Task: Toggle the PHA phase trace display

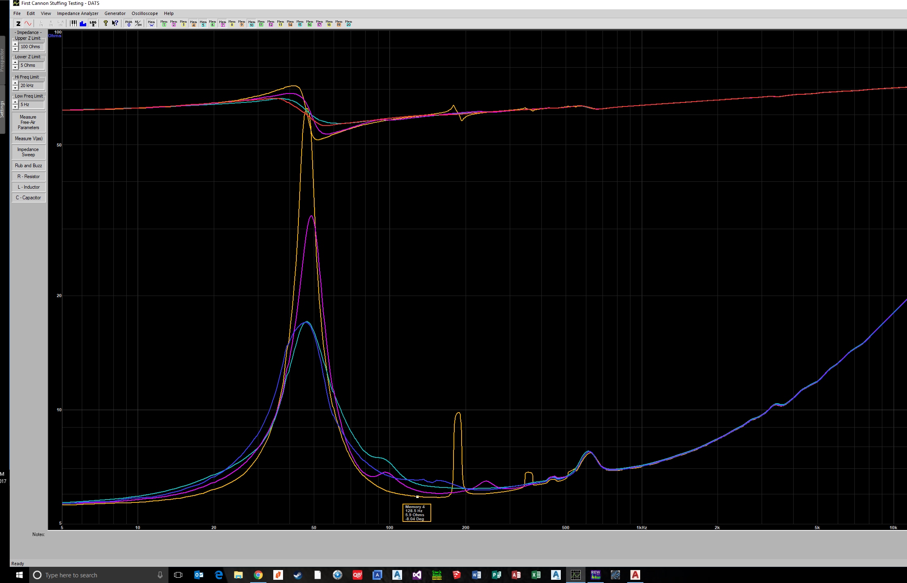Action: pos(129,23)
